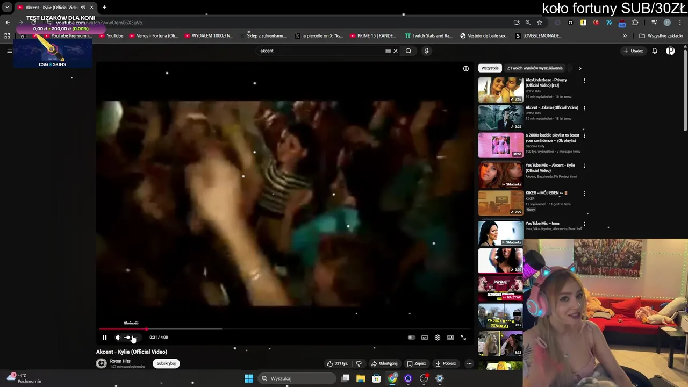688x387 pixels.
Task: Click the Subskrybuj button
Action: pos(166,363)
